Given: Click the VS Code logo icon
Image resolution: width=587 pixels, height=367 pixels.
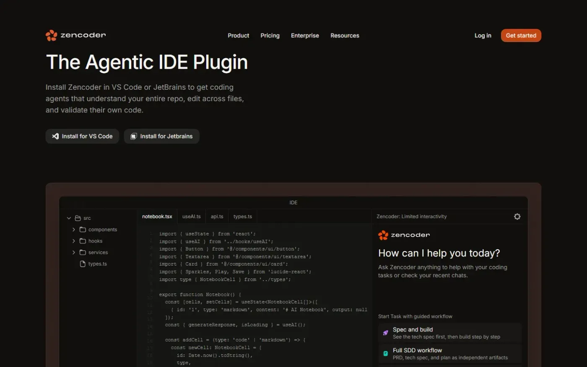Looking at the screenshot, I should 55,136.
